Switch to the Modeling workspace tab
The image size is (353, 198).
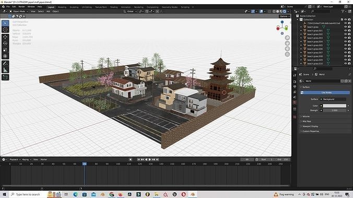click(x=62, y=7)
